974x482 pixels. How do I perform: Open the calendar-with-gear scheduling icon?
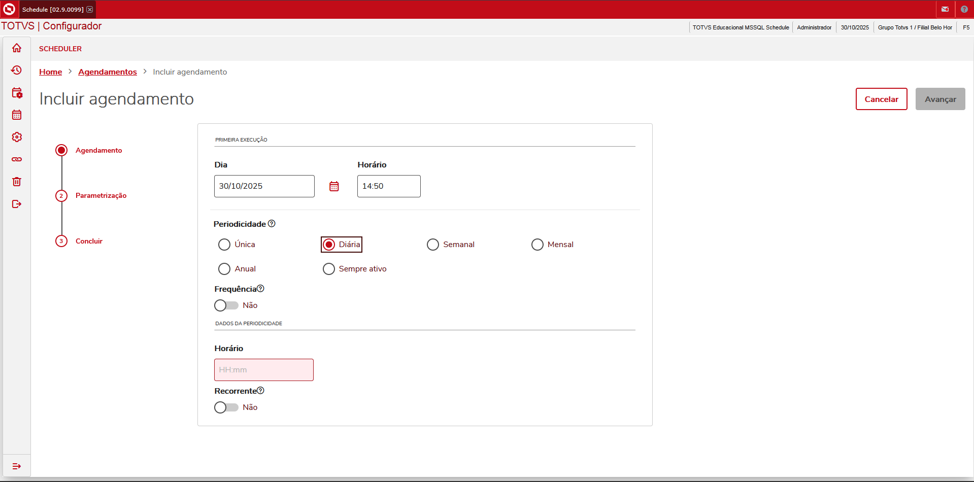point(17,92)
